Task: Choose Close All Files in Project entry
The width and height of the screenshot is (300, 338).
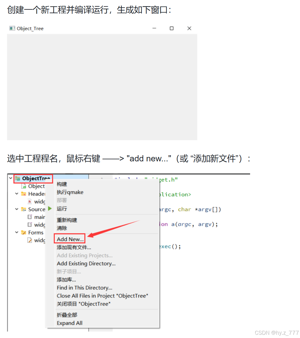Action: (102, 296)
